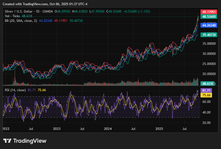Click the 2024 label on the time axis
The width and height of the screenshot is (221, 149).
point(108,128)
